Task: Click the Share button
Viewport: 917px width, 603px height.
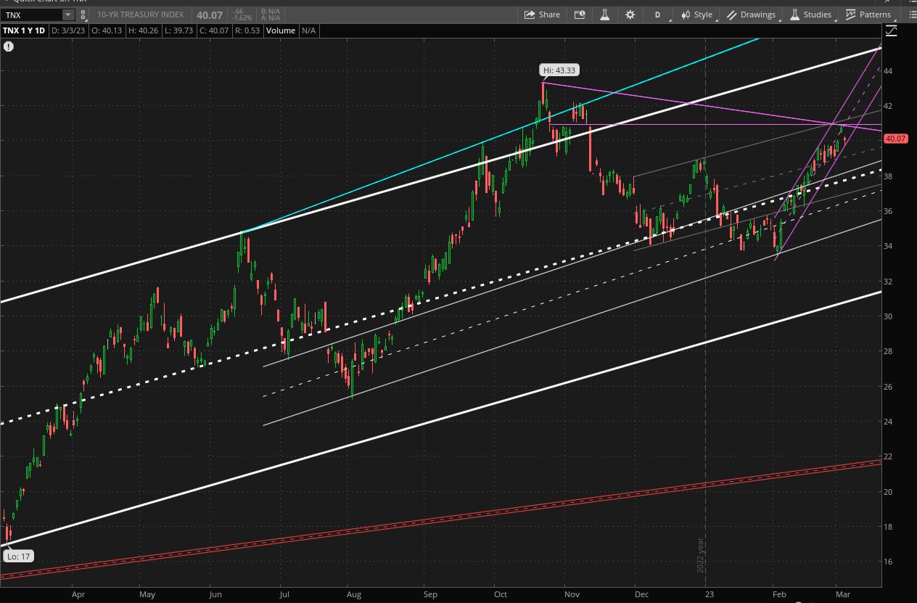Action: 542,15
